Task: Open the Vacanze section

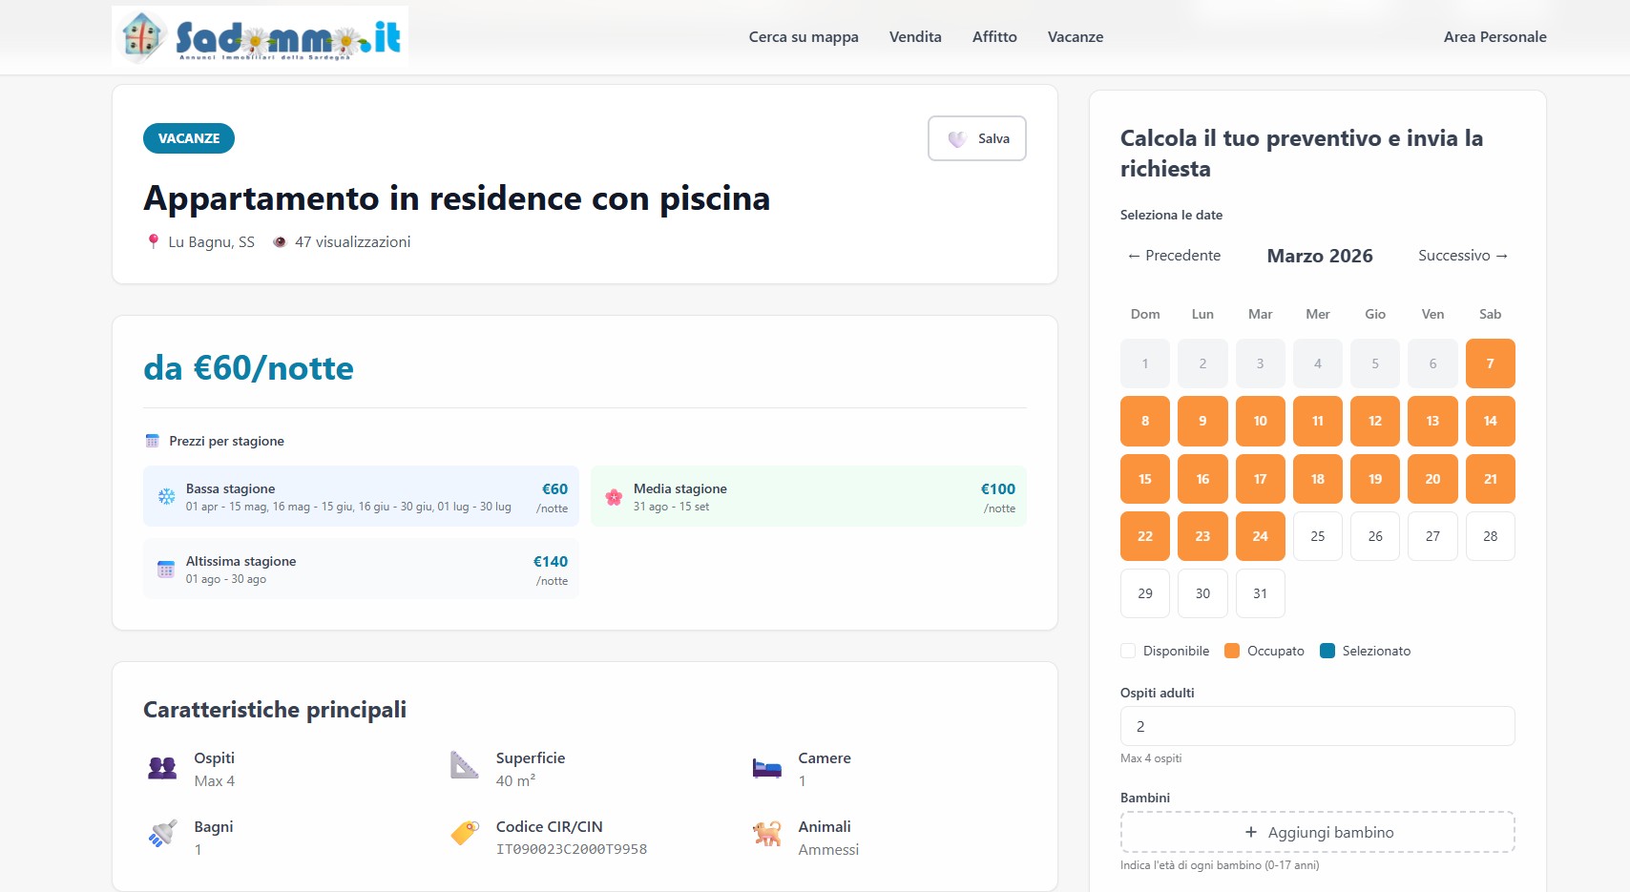Action: pos(1076,37)
